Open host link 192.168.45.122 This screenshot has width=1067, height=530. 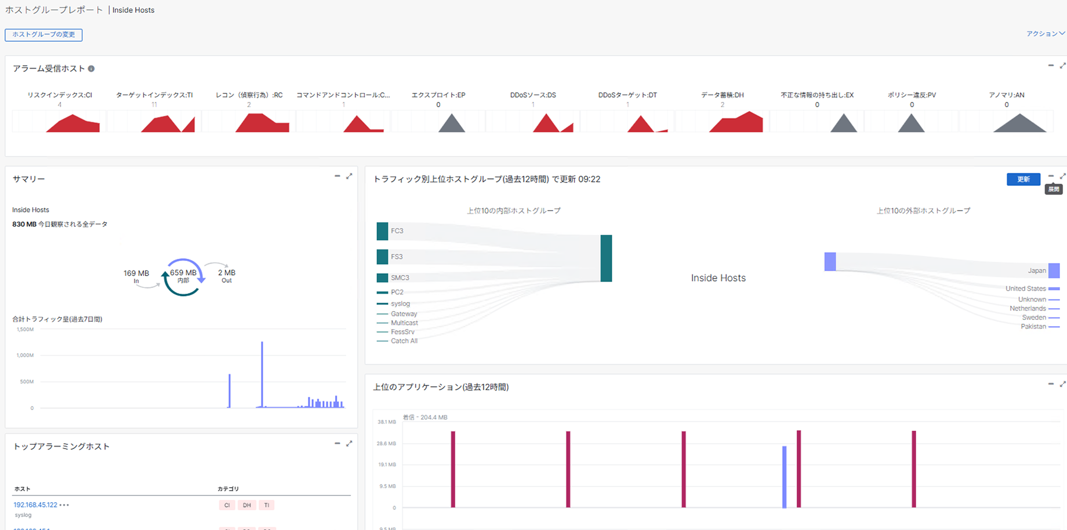tap(35, 505)
